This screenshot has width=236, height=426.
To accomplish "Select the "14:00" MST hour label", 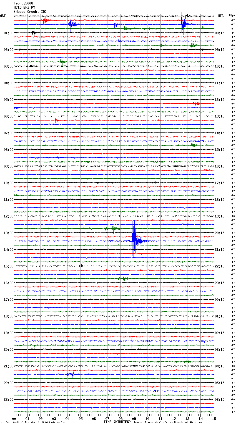I will click(9, 250).
